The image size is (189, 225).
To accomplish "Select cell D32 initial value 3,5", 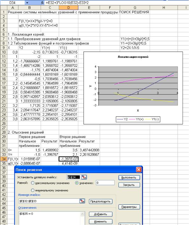I will [68, 150].
